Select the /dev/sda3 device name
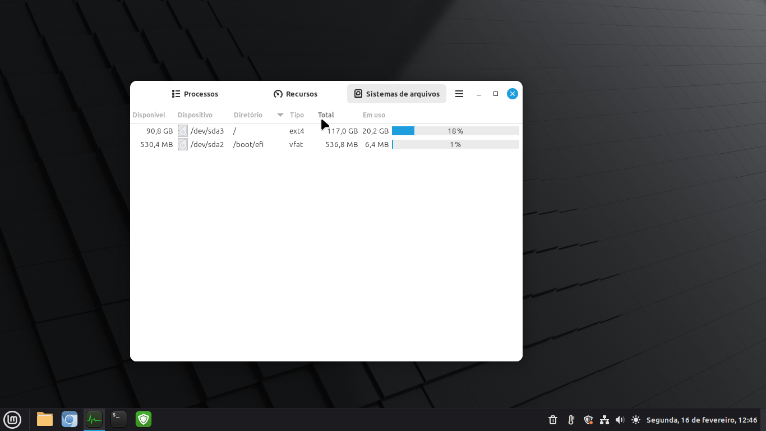The width and height of the screenshot is (766, 431). (207, 131)
